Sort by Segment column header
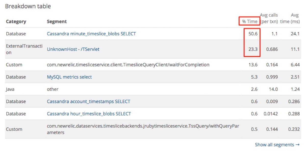The height and width of the screenshot is (152, 306). (x=57, y=21)
